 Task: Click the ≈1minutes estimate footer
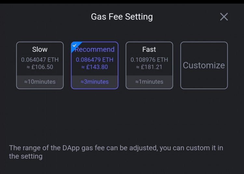(x=149, y=82)
